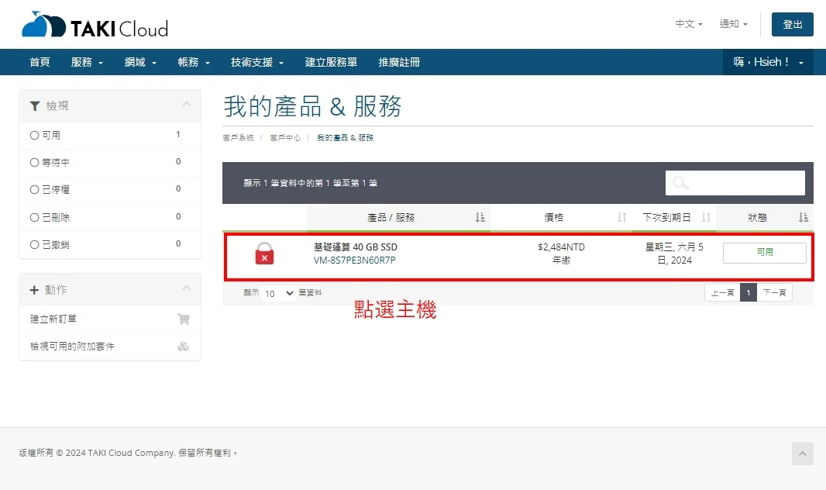Screen dimensions: 826x490
Task: Click the cubes icon beside 檢視可用的附加套件
Action: click(x=184, y=346)
